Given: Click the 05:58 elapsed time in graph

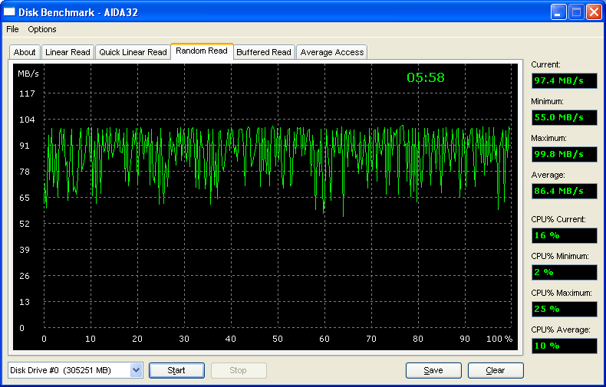Looking at the screenshot, I should pos(426,77).
